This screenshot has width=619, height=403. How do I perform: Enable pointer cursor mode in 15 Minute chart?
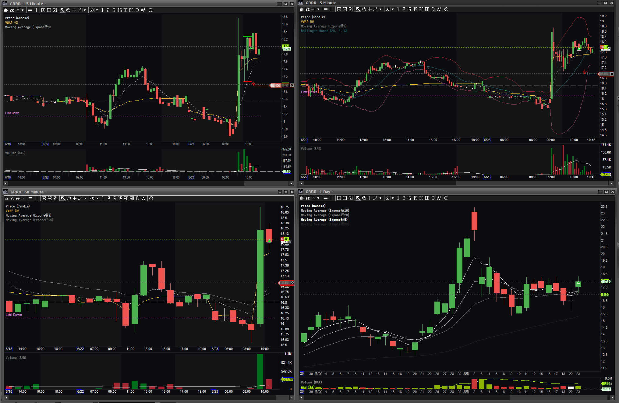[x=62, y=10]
